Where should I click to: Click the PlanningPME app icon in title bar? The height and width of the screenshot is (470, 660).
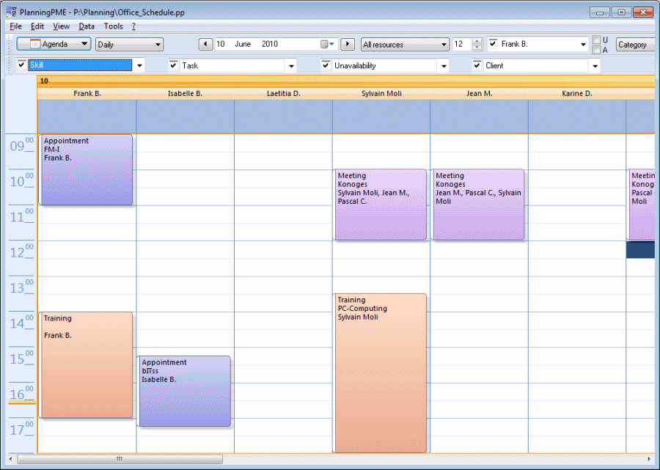[x=11, y=12]
